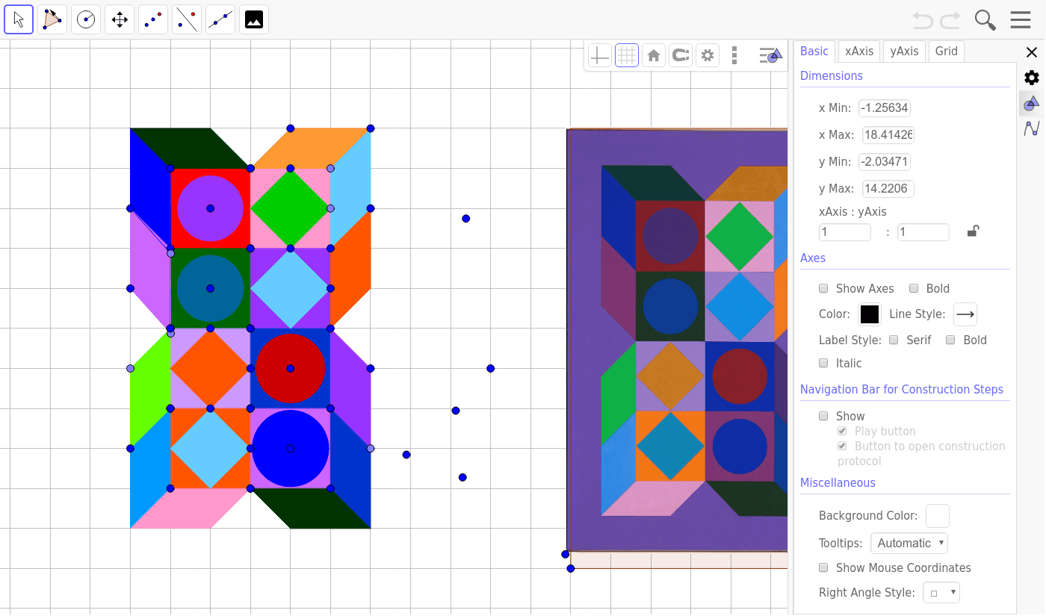
Task: Select the Circle with Center tool
Action: [x=86, y=19]
